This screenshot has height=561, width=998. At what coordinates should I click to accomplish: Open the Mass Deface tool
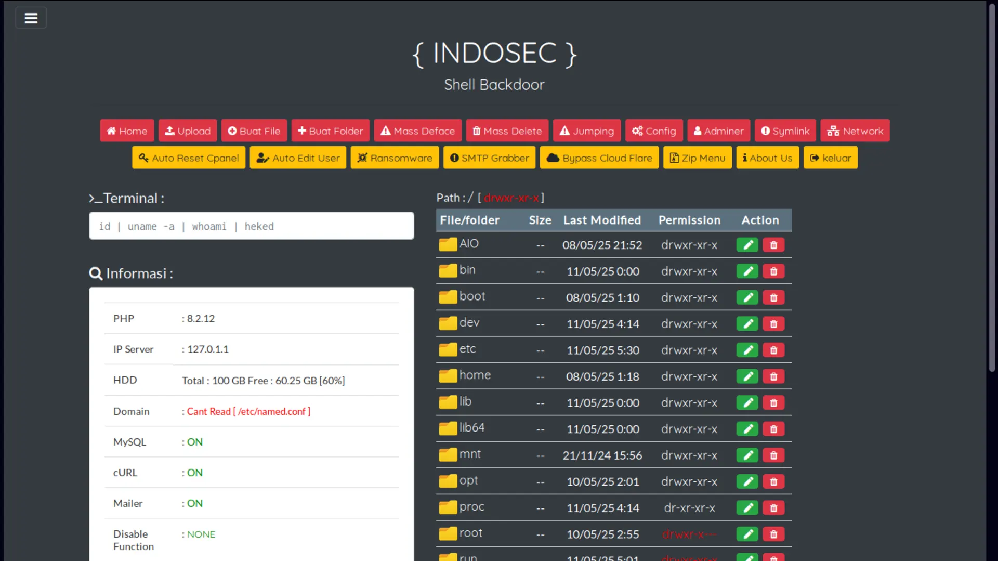coord(417,131)
